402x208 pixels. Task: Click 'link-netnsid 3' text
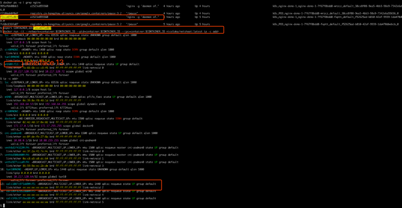point(93,166)
